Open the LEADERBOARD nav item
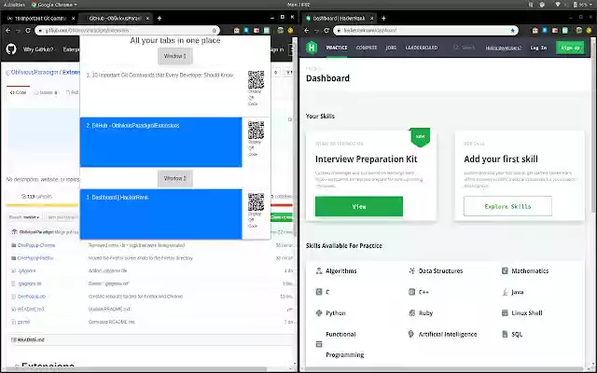 (x=422, y=48)
